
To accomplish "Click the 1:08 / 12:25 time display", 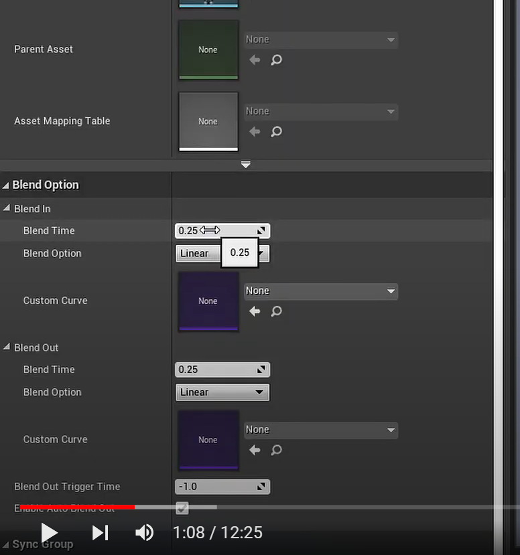I will click(218, 533).
